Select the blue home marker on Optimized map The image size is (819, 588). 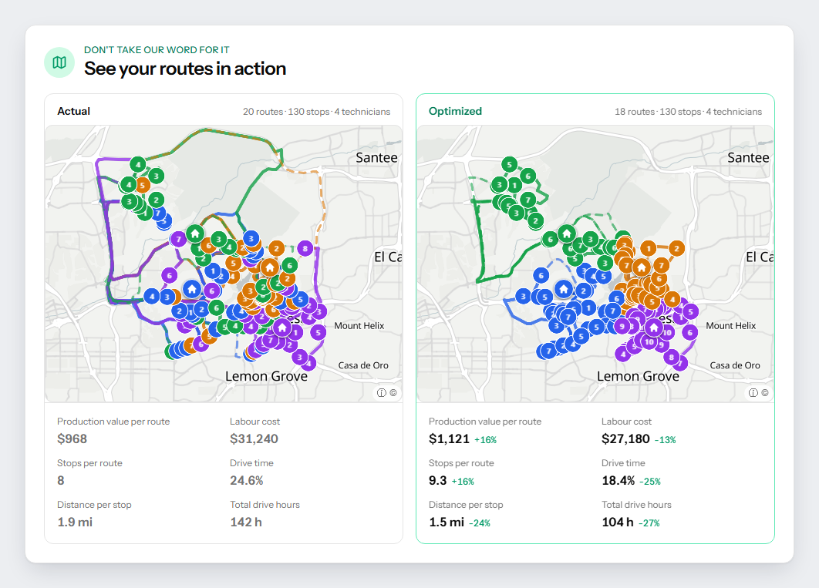(563, 288)
